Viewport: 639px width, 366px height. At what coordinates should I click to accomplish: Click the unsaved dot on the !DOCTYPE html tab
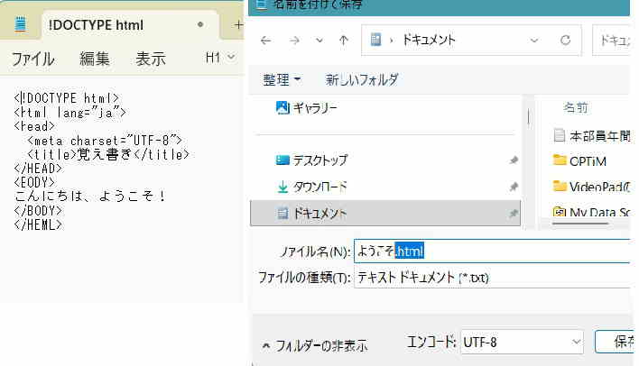(x=200, y=24)
